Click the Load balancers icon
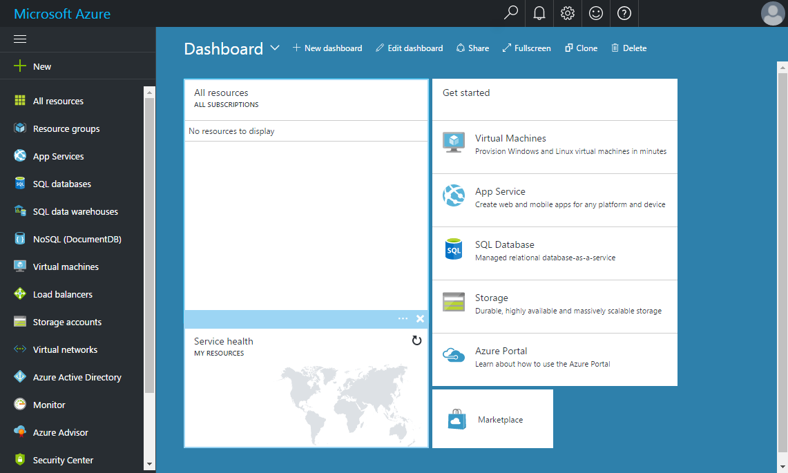Screen dimensions: 788x473 click(20, 293)
